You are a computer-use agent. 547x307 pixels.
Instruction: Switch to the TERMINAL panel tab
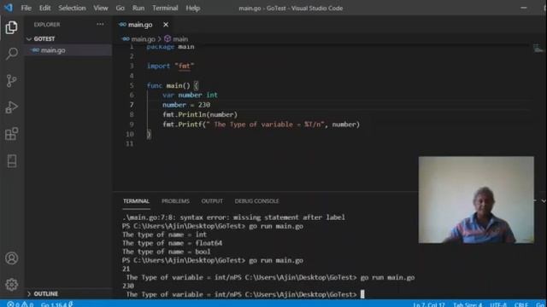tap(136, 201)
